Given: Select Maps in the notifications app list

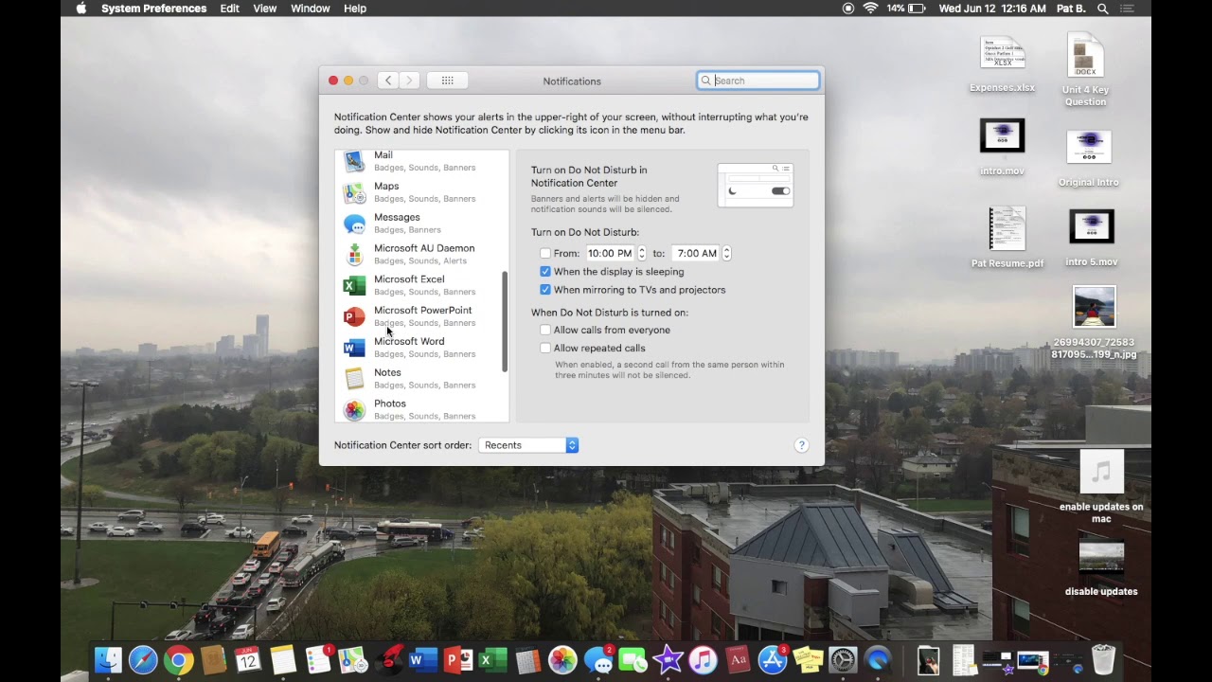Looking at the screenshot, I should point(421,192).
